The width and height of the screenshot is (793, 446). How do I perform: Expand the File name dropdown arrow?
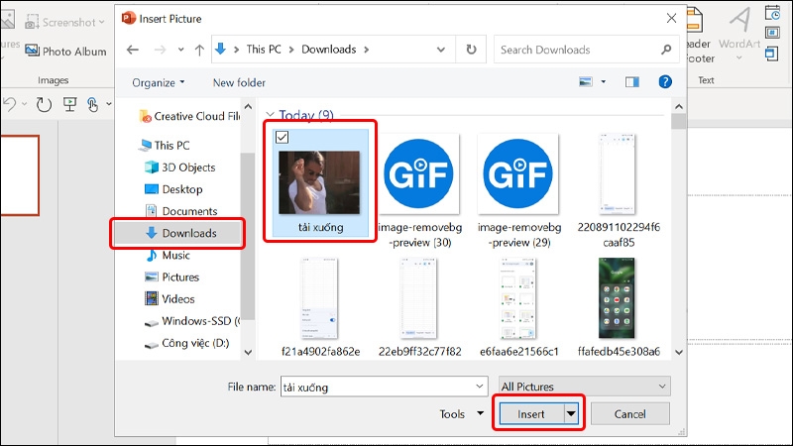click(480, 387)
